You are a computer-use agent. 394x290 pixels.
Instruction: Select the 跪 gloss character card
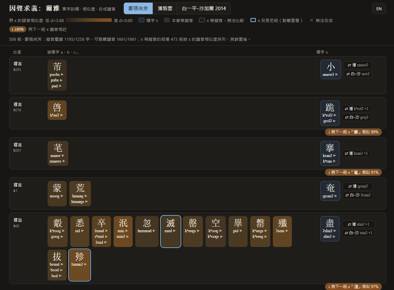(330, 113)
